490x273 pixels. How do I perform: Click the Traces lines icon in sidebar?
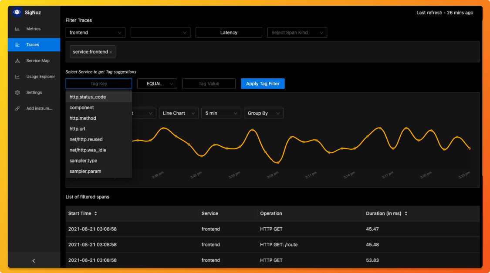[17, 45]
